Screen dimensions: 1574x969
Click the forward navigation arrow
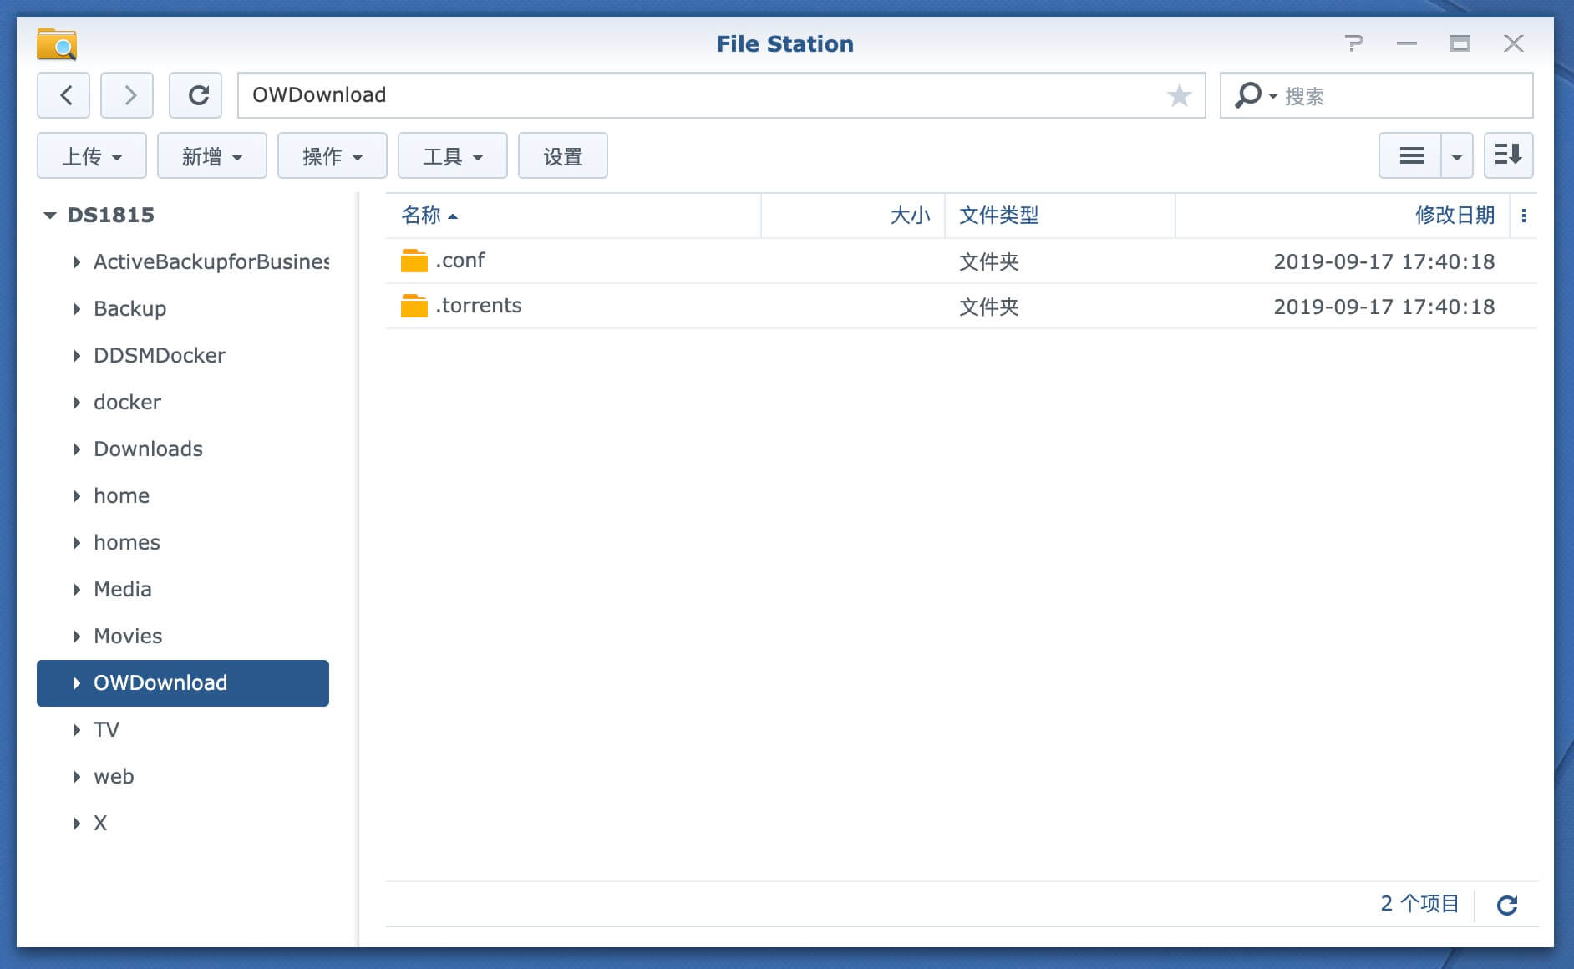pyautogui.click(x=127, y=95)
